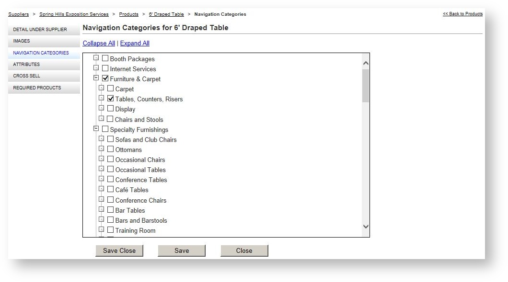The width and height of the screenshot is (508, 282).
Task: Return via Back to Products link
Action: click(x=462, y=14)
